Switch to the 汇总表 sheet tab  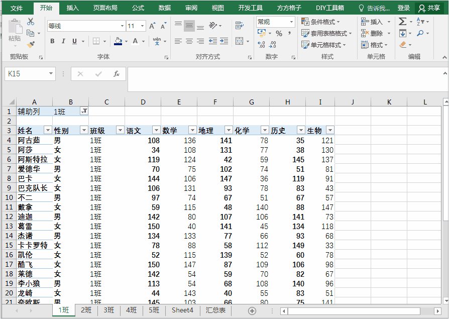(x=215, y=310)
